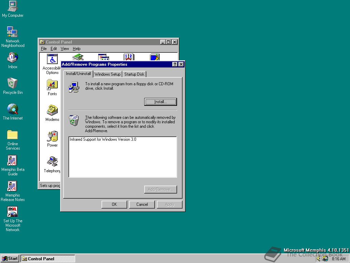Viewport: 350px width, 263px height.
Task: Open the Memphis Beta Guide
Action: [x=13, y=160]
